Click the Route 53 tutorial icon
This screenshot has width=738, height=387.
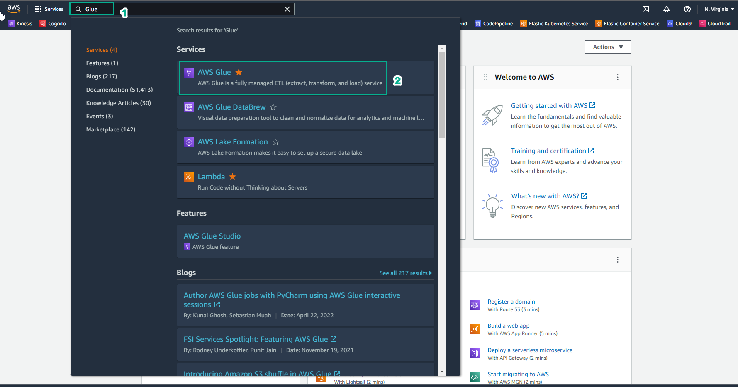475,305
